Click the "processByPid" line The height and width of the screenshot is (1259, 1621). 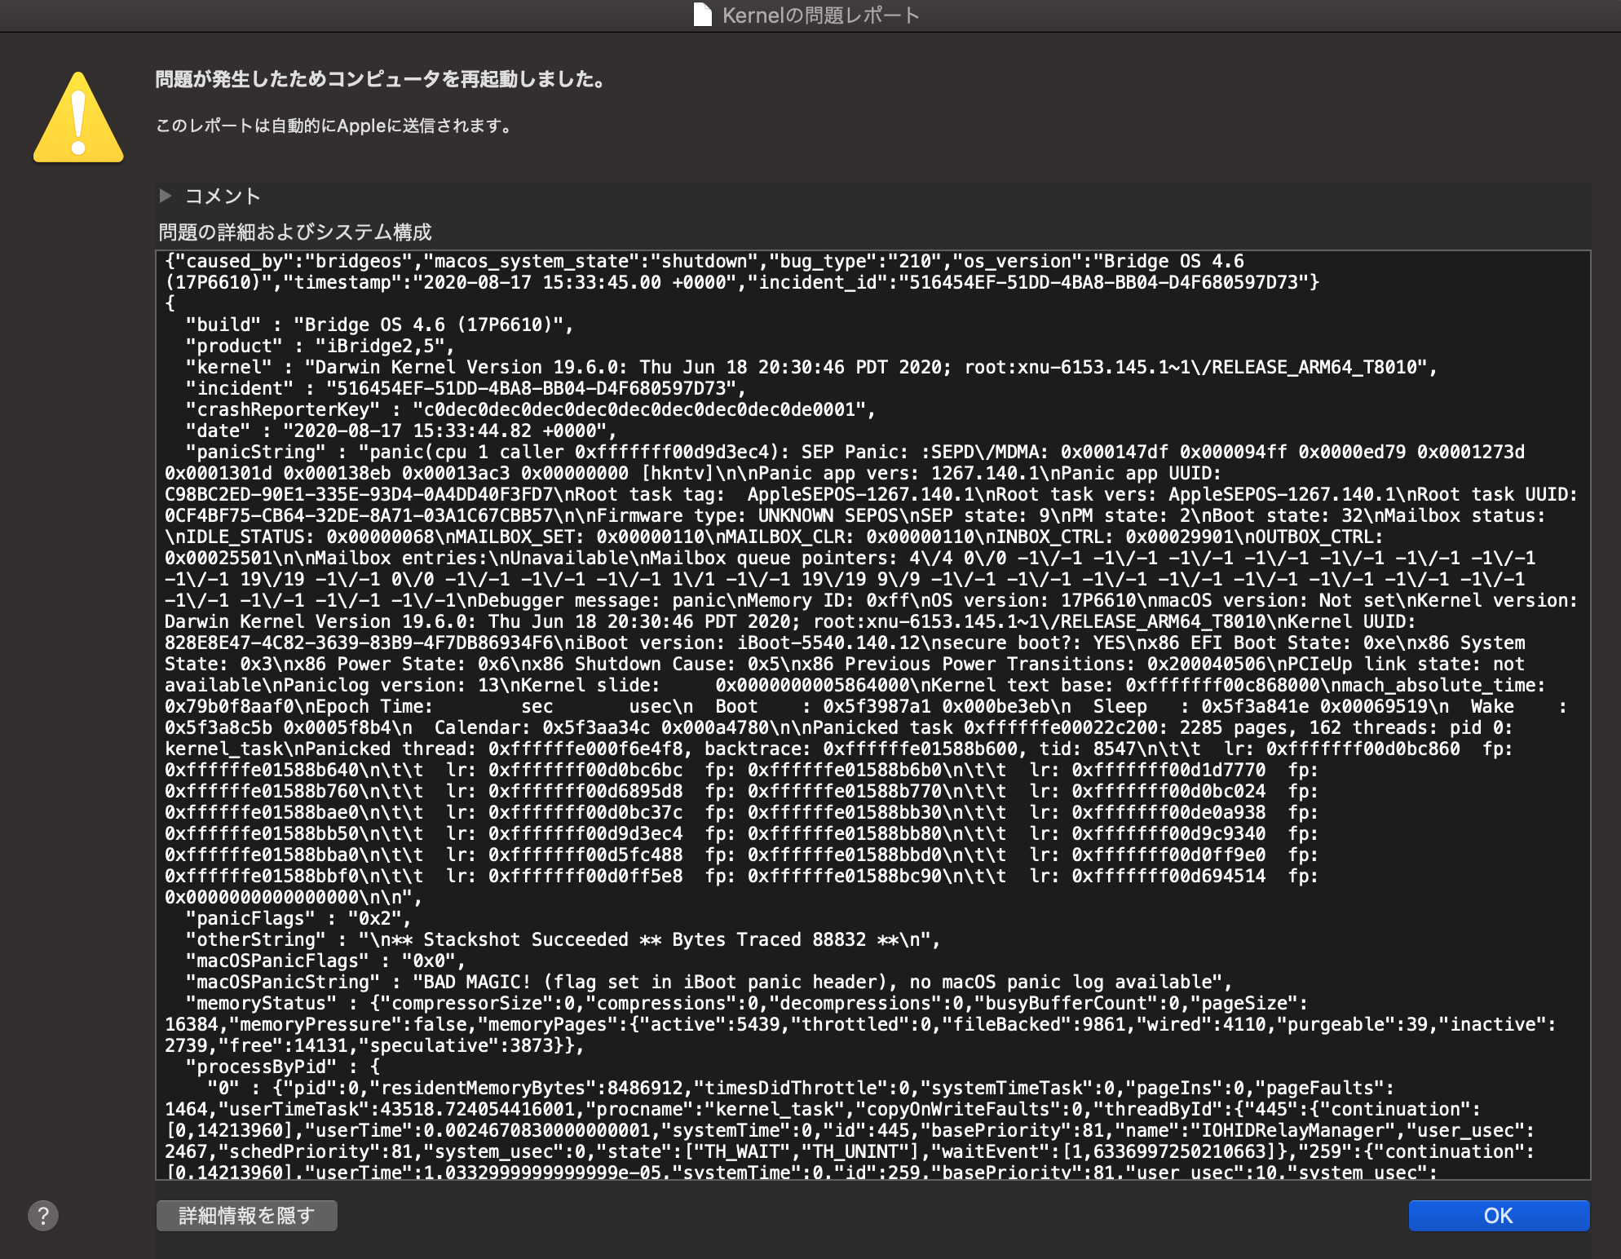[281, 1067]
